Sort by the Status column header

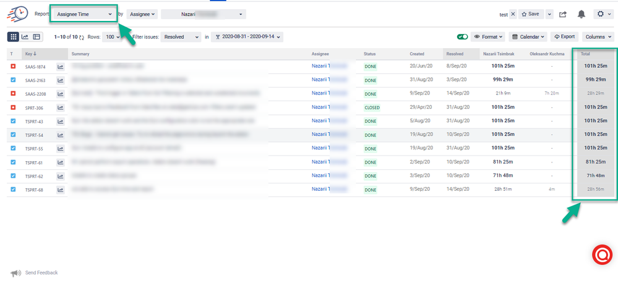(x=370, y=54)
